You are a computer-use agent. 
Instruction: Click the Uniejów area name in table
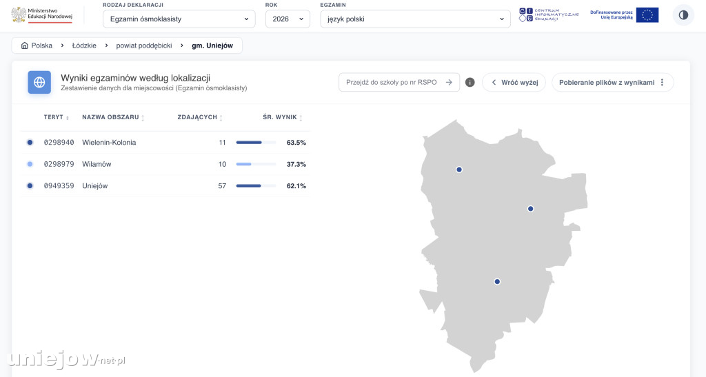tap(94, 186)
